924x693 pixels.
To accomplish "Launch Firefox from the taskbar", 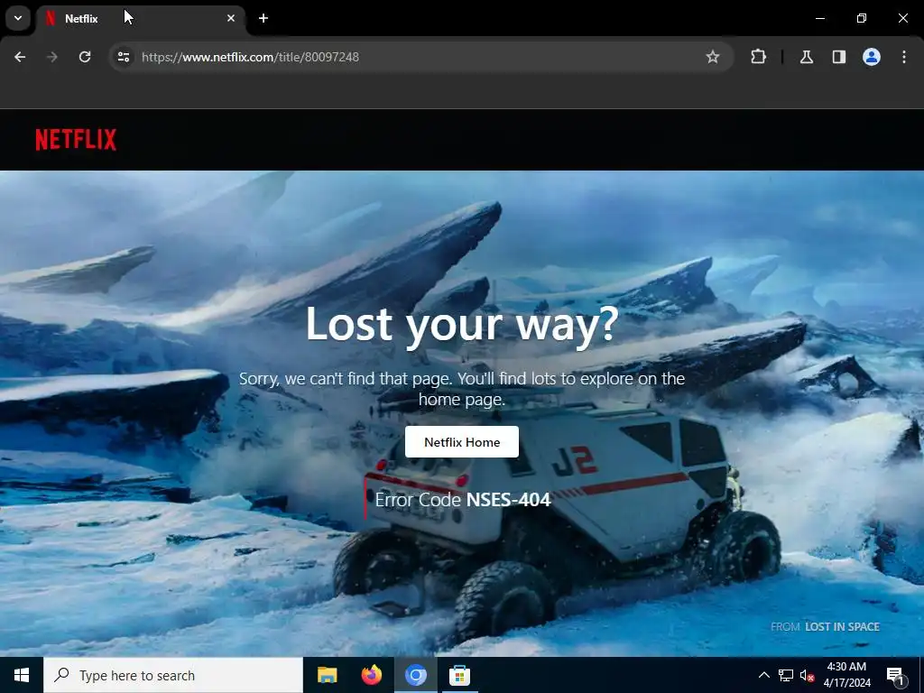I will tap(371, 675).
